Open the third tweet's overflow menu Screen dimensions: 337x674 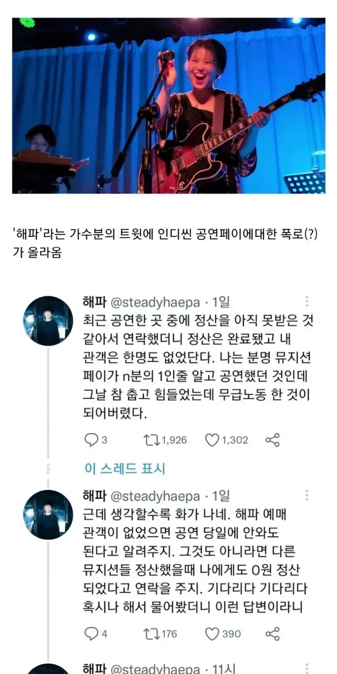[306, 669]
